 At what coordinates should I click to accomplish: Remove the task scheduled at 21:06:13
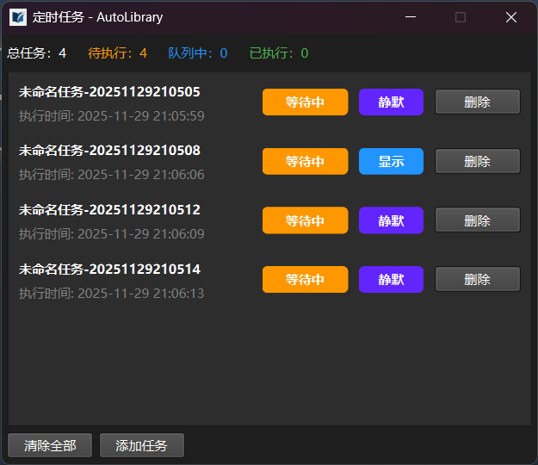(477, 279)
